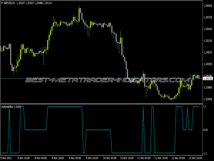This screenshot has width=214, height=161.
Task: Click the current price tag 1.34116
Action: (208, 79)
